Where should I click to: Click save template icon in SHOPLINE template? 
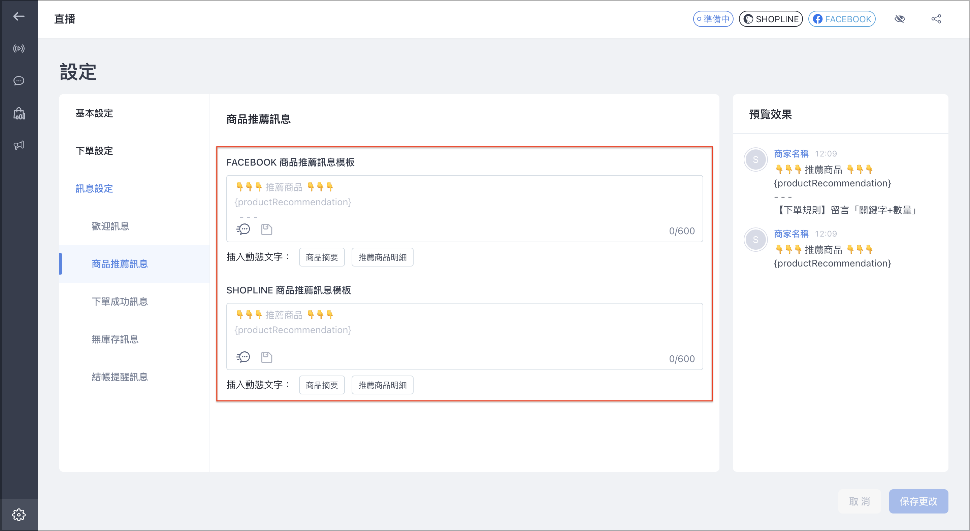267,357
